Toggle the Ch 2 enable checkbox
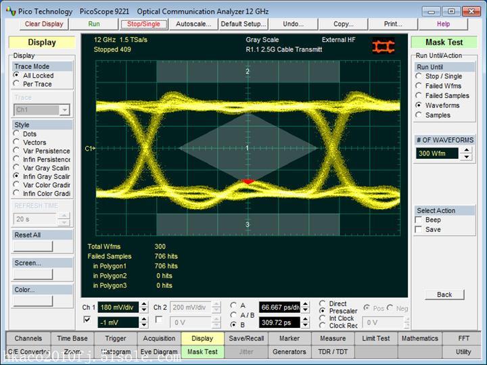Image resolution: width=487 pixels, height=365 pixels. (159, 319)
